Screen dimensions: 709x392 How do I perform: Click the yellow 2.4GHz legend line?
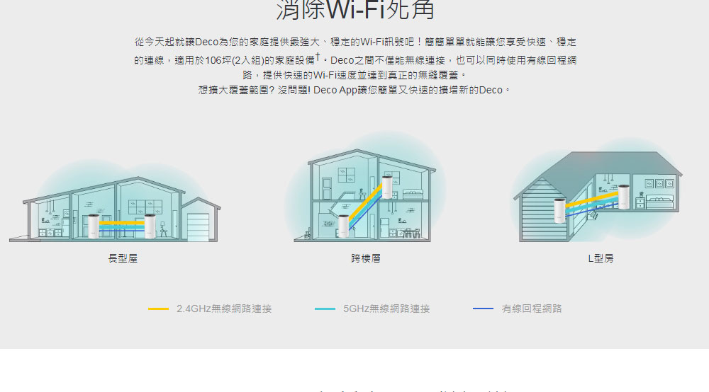tap(158, 309)
